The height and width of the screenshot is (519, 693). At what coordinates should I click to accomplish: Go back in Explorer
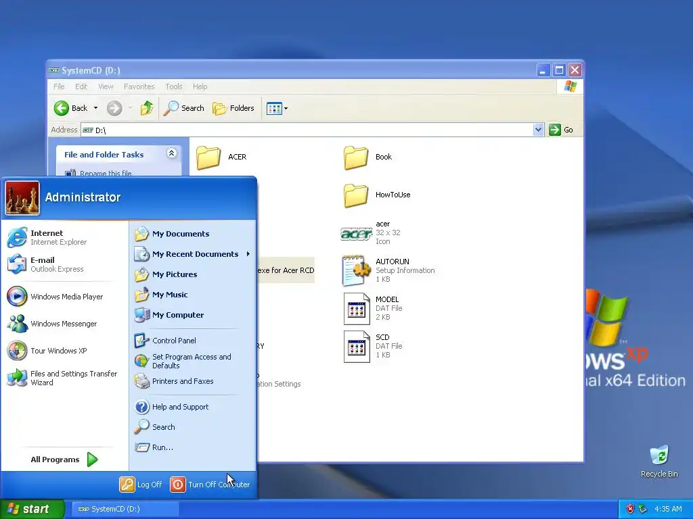click(x=70, y=108)
